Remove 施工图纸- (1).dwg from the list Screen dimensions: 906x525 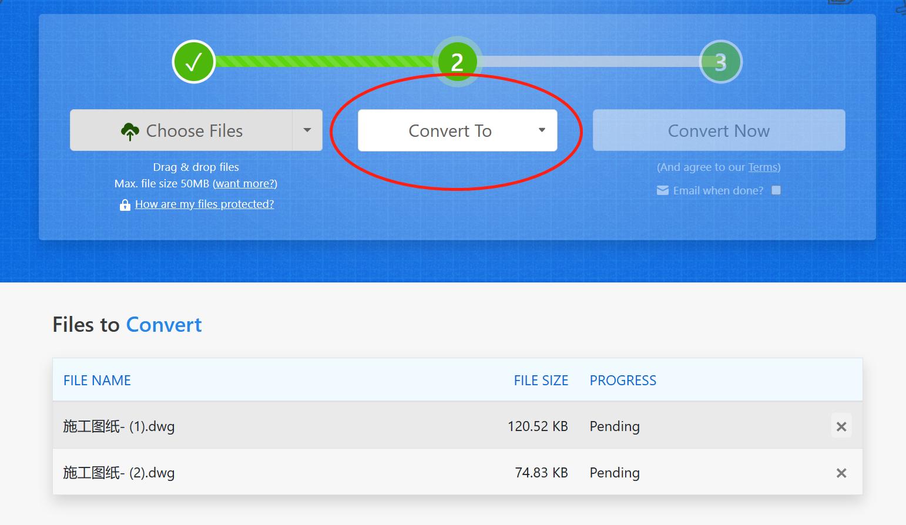(x=841, y=426)
